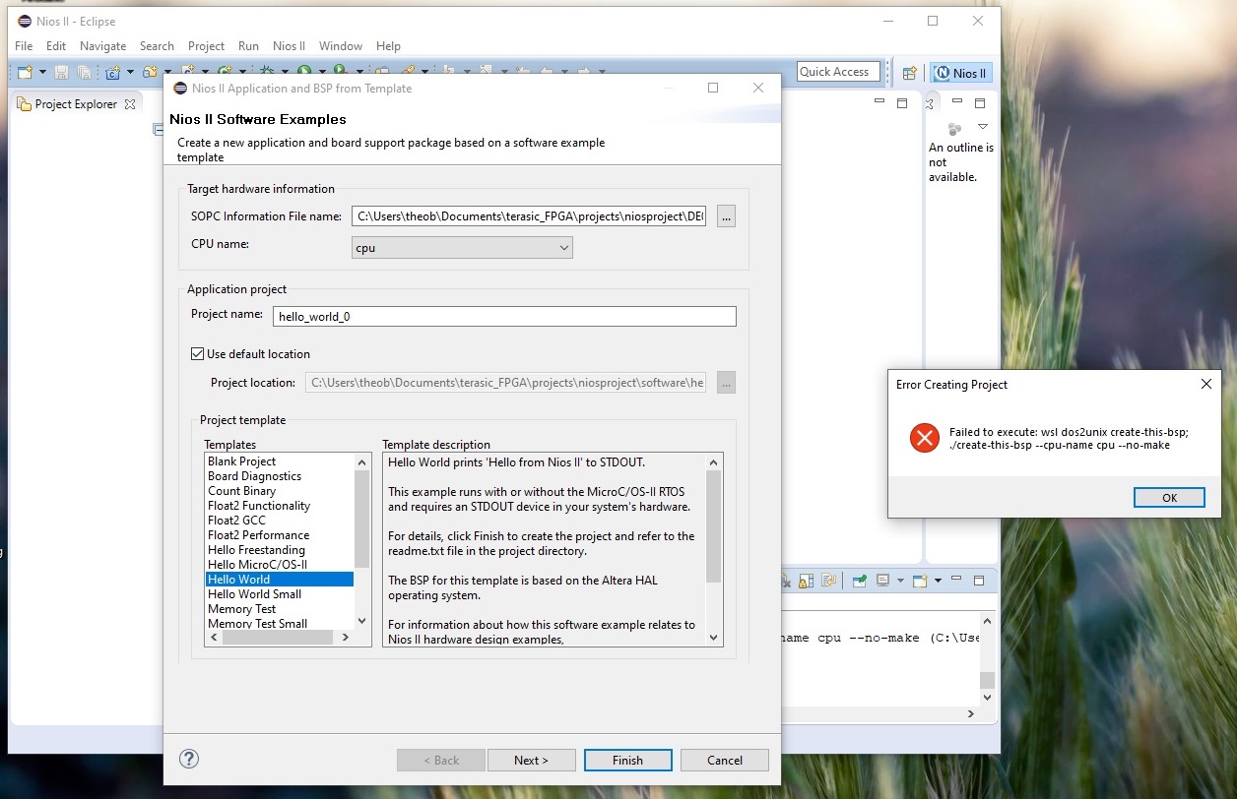This screenshot has width=1237, height=799.
Task: Minimize the editor area pane
Action: coord(880,101)
